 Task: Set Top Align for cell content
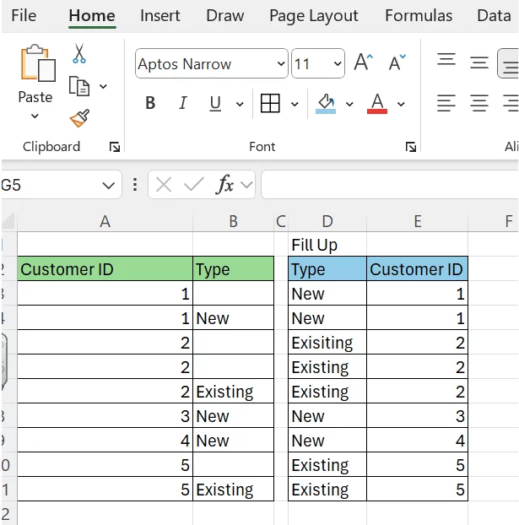tap(446, 60)
